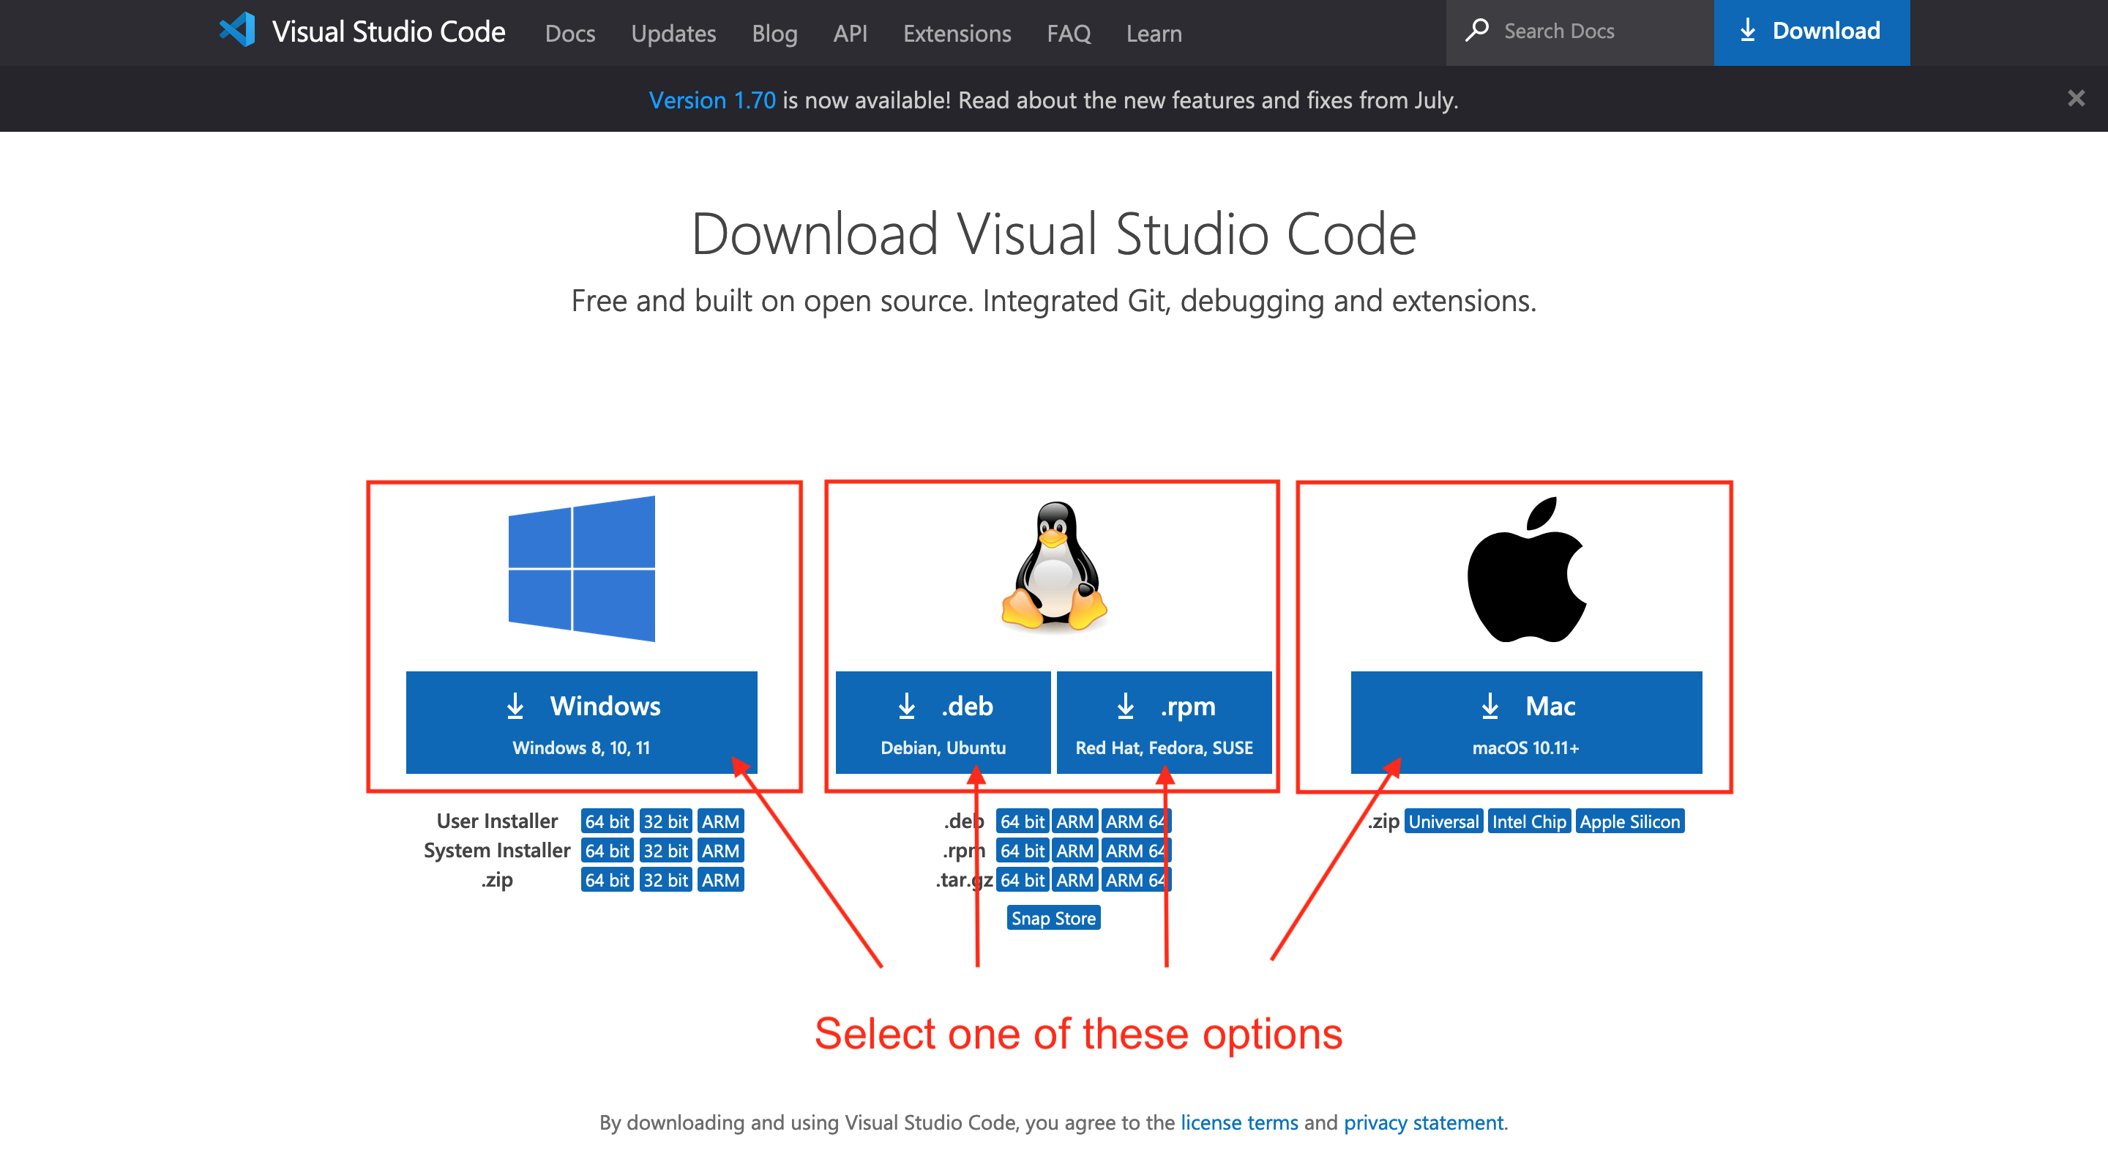This screenshot has height=1167, width=2108.
Task: Go to the Blog section
Action: coord(774,33)
